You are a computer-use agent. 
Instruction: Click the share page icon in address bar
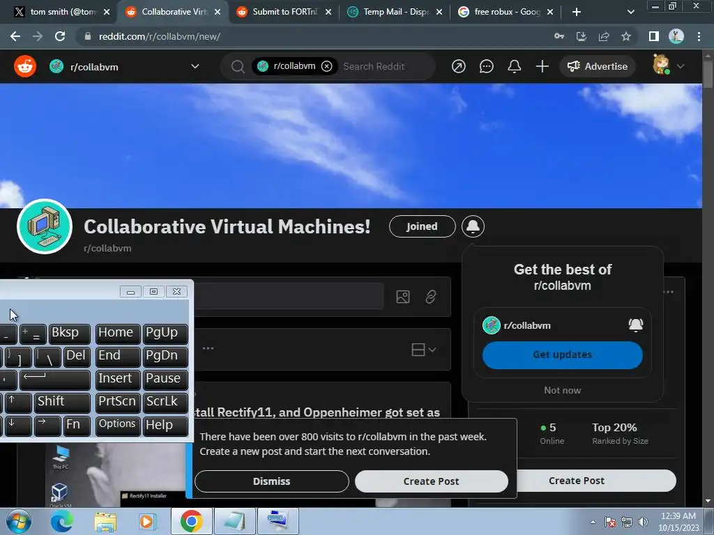[x=604, y=36]
